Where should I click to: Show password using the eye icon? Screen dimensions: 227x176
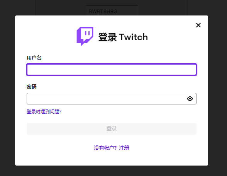pos(190,99)
